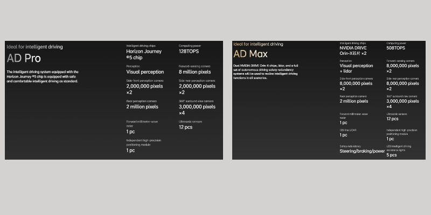This screenshot has height=215, width=431.
Task: Click AD Pro millimeter-wave radar '1 pc' value
Action: click(130, 132)
